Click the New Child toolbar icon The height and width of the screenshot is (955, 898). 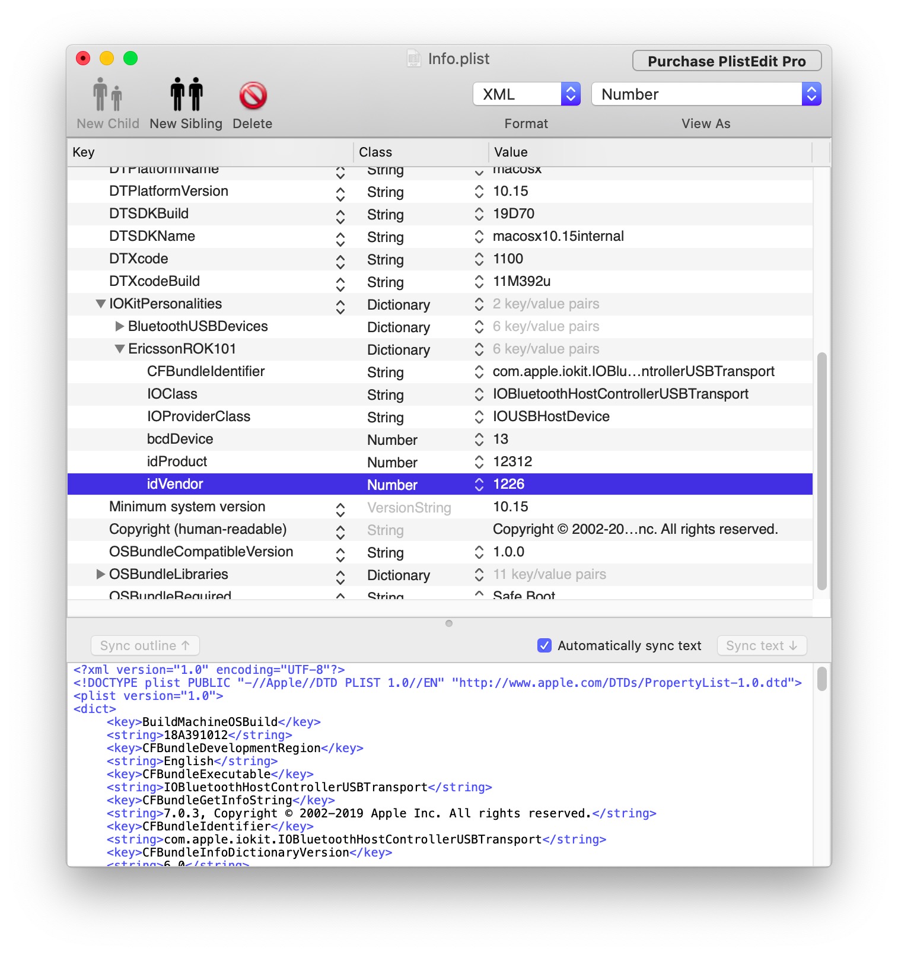coord(108,95)
